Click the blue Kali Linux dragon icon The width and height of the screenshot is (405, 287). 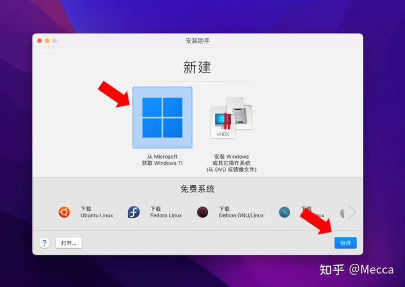(285, 212)
